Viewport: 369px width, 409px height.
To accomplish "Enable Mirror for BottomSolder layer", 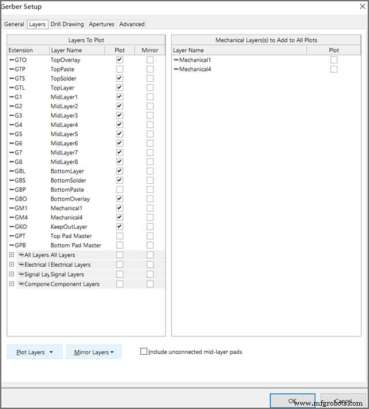I will click(150, 180).
